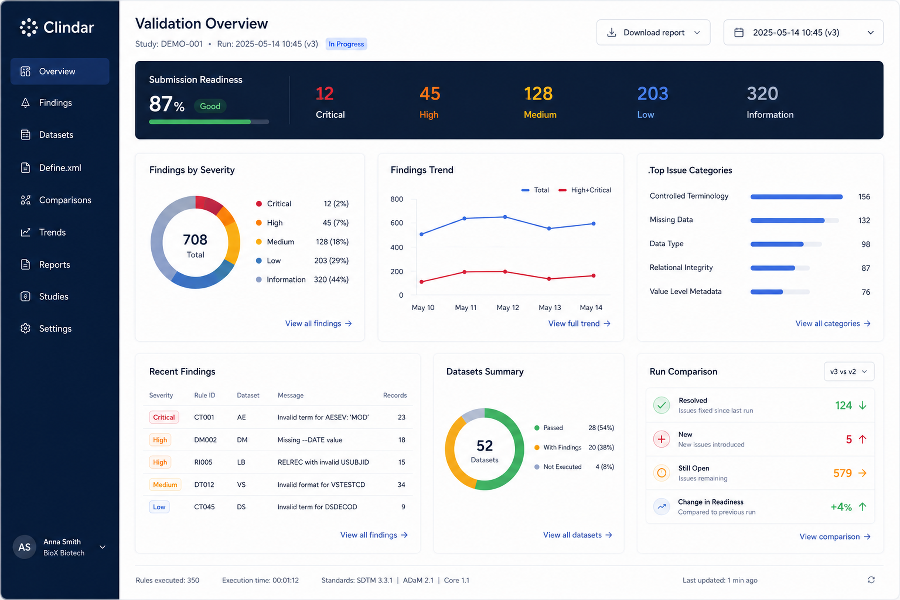Image resolution: width=900 pixels, height=600 pixels.
Task: Click the Reports icon in sidebar
Action: tap(25, 265)
